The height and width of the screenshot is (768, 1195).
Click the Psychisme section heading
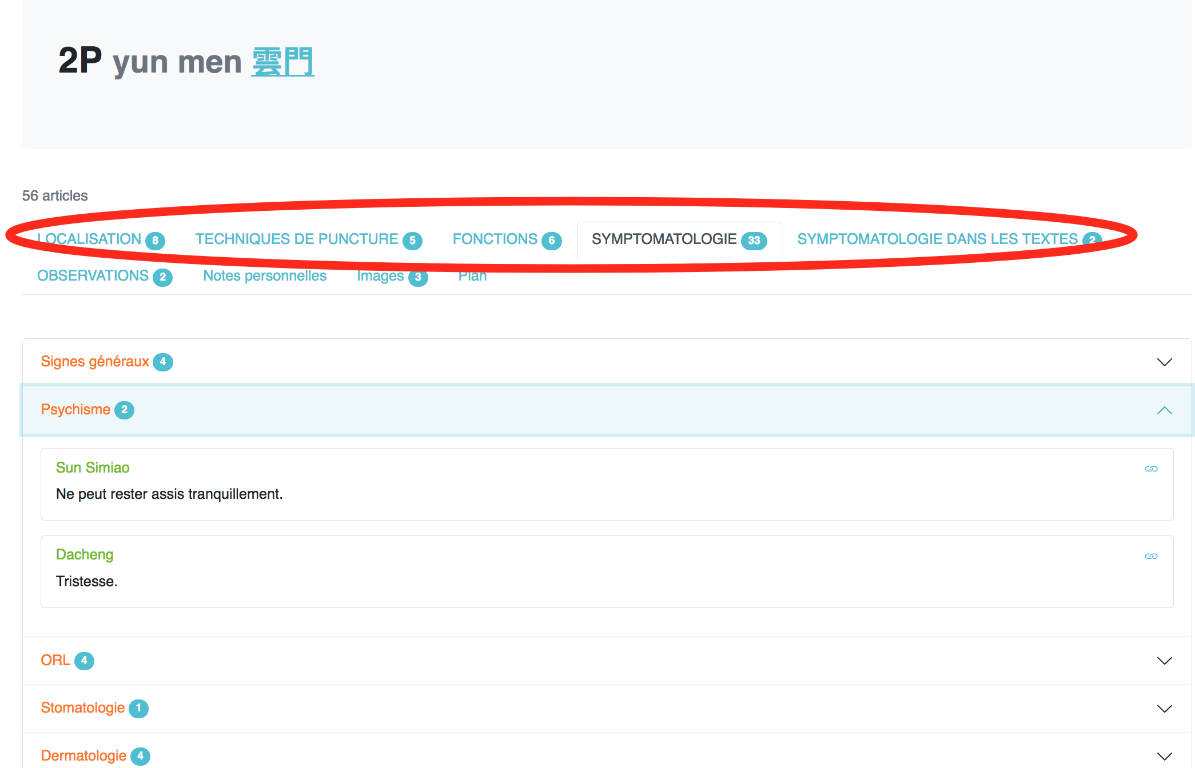(x=75, y=410)
